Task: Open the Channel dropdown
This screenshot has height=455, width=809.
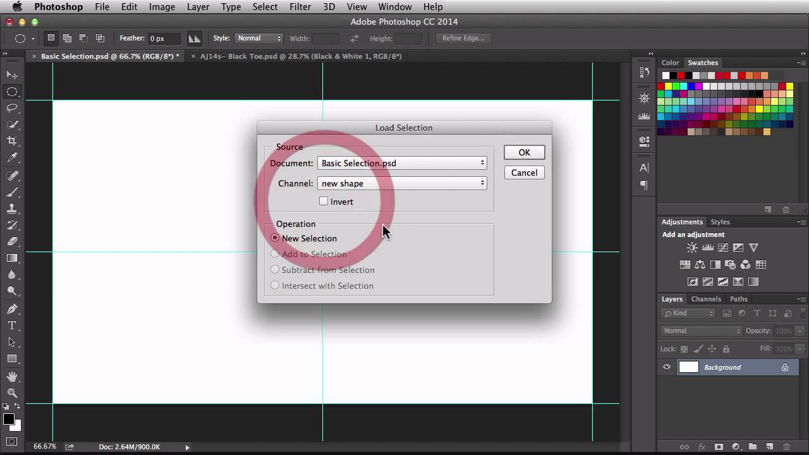Action: coord(402,183)
